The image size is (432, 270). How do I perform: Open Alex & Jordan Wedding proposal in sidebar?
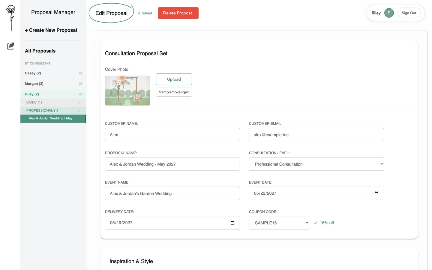click(53, 118)
